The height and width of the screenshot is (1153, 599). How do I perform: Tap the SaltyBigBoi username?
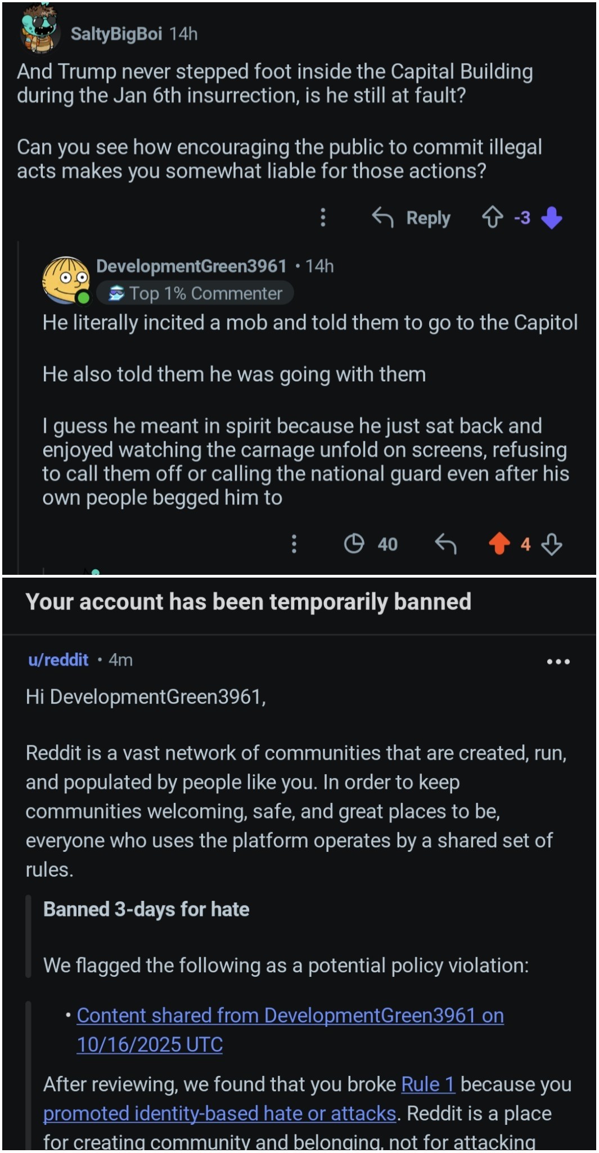coord(116,34)
